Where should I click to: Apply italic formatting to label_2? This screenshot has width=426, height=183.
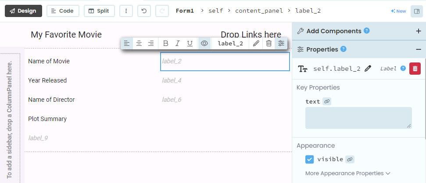coord(178,43)
